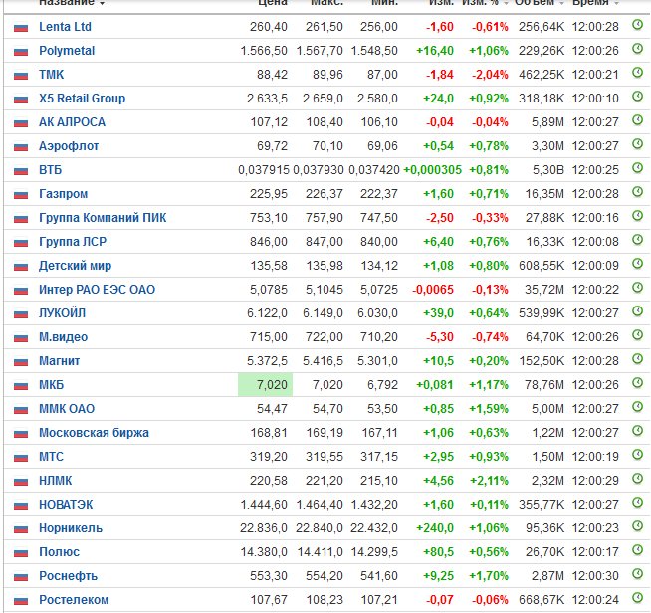The height and width of the screenshot is (613, 651).
Task: Open the Газпром quote page
Action: pos(64,194)
